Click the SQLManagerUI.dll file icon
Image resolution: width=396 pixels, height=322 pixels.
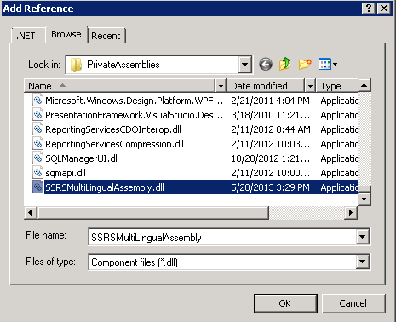pos(37,158)
